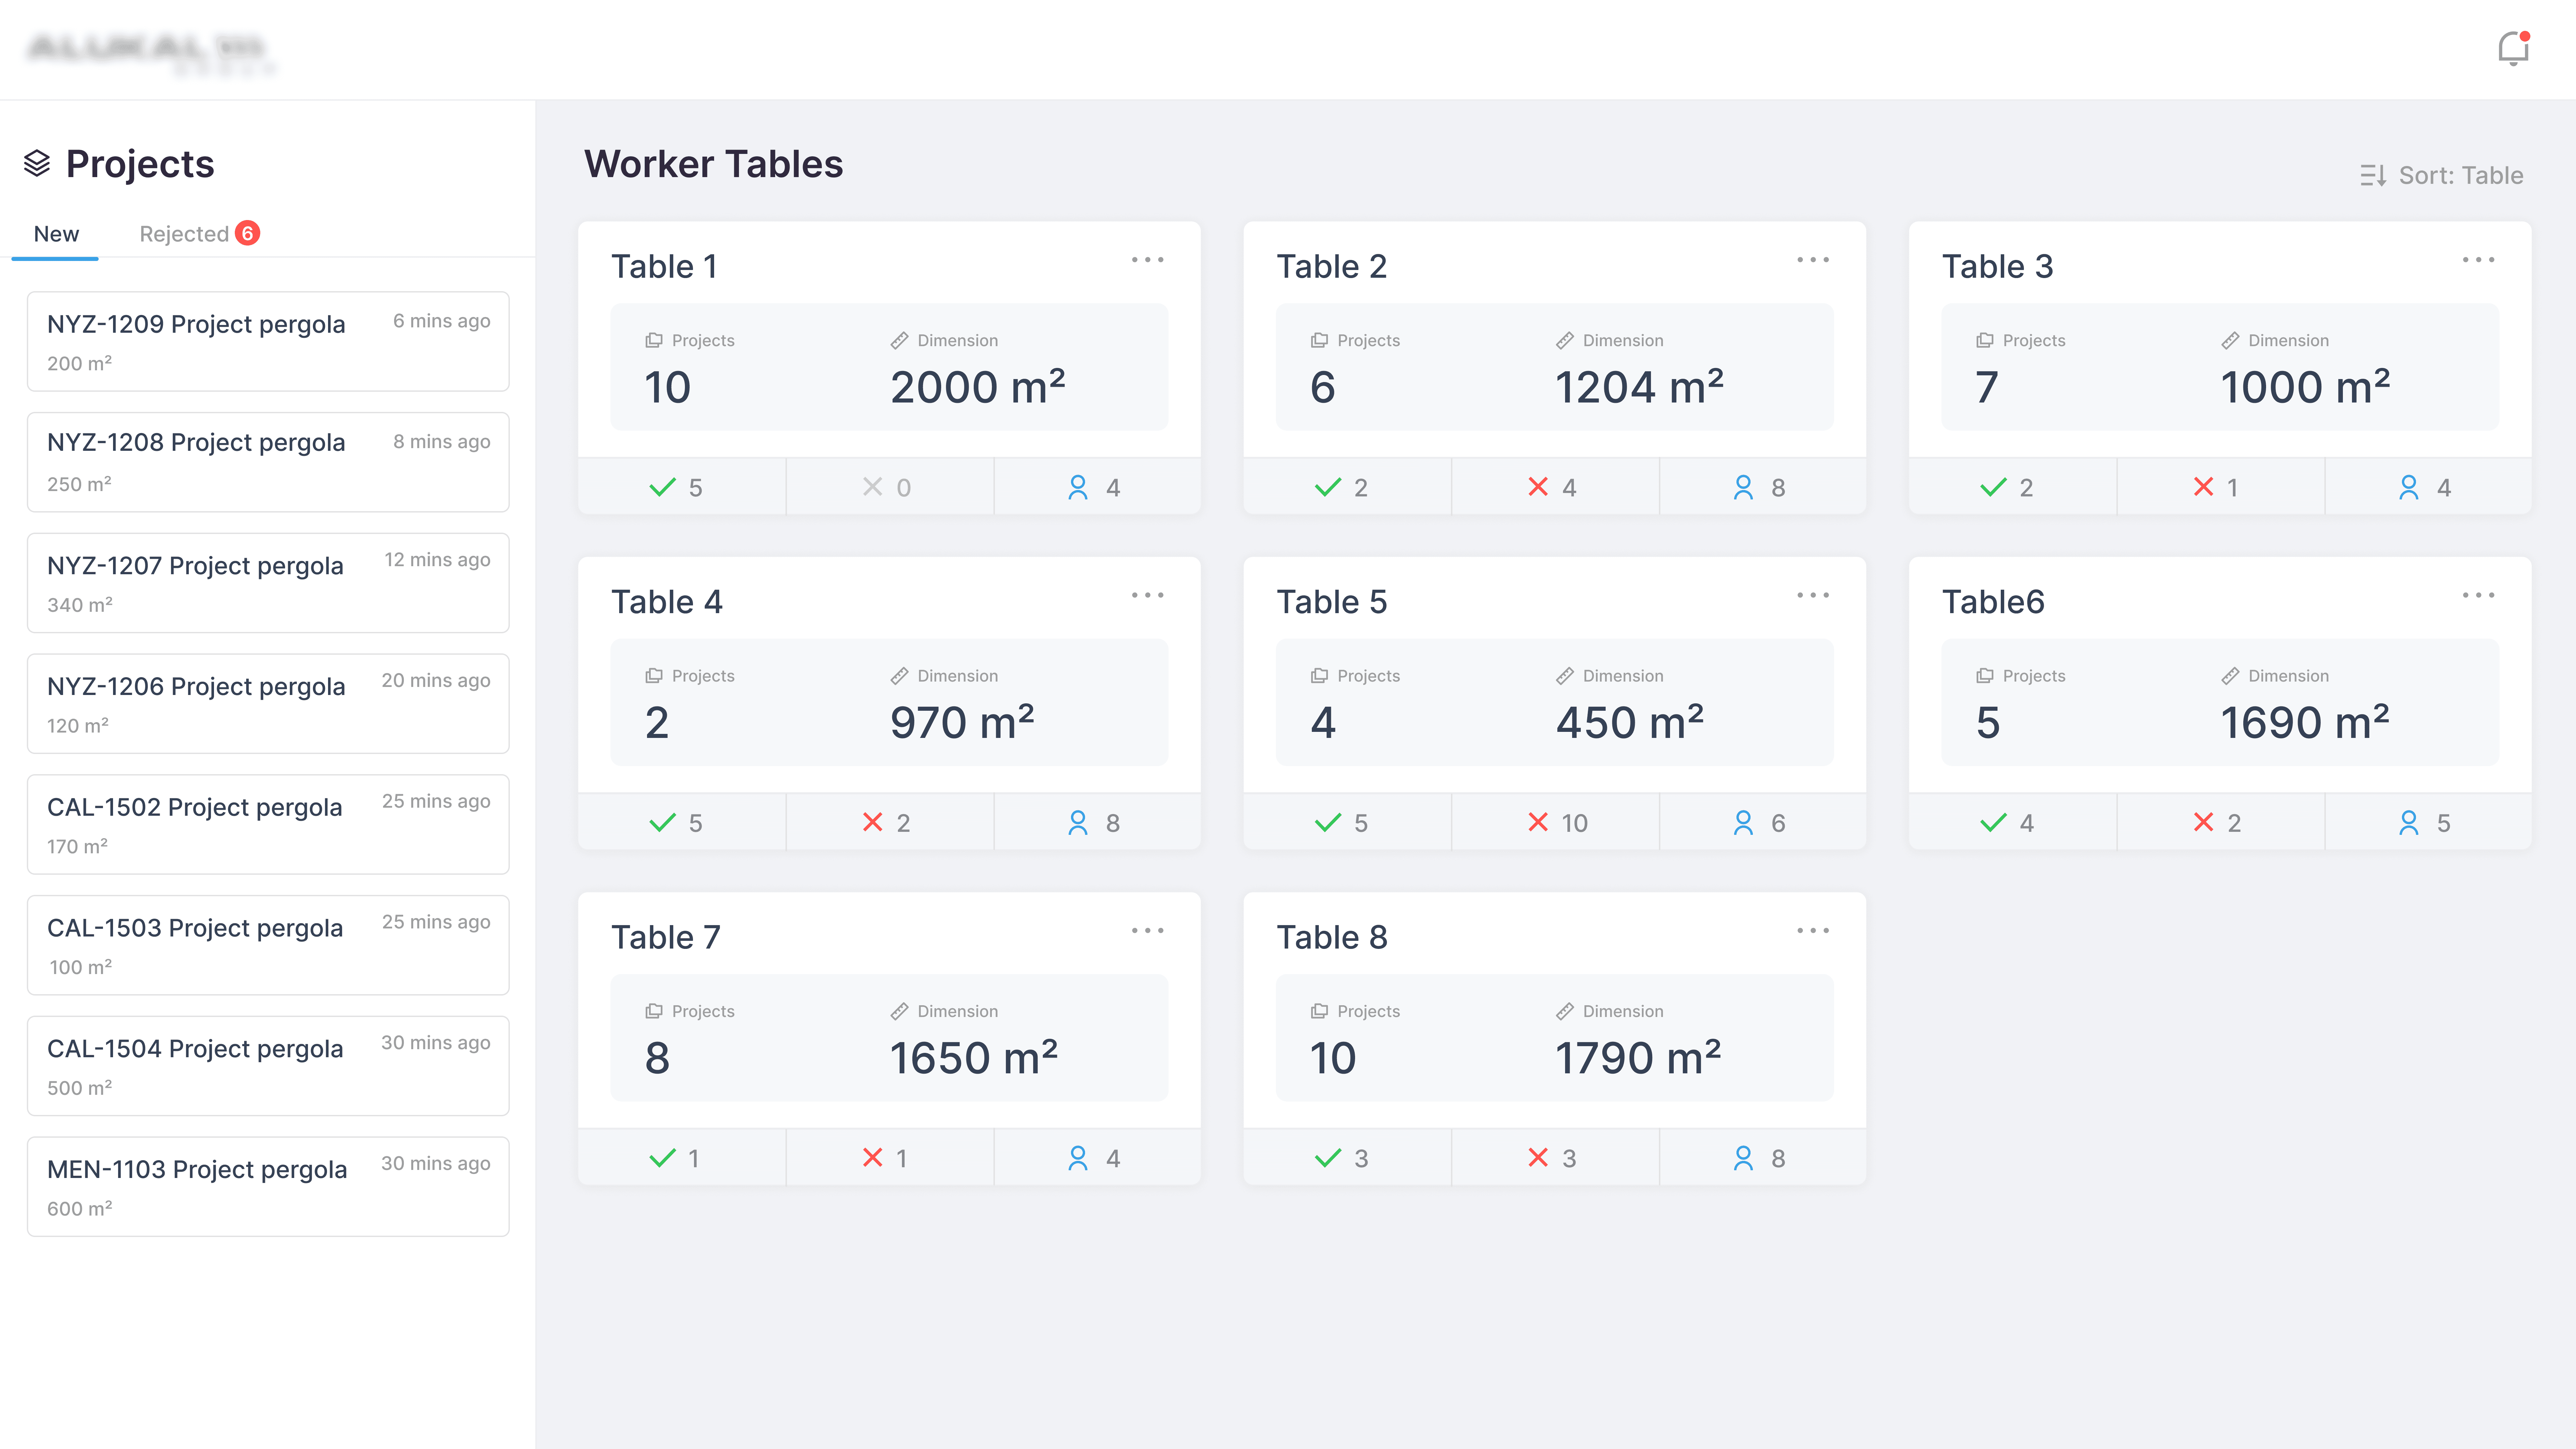Click Table 3 rejected red X
The height and width of the screenshot is (1449, 2576).
[2203, 487]
